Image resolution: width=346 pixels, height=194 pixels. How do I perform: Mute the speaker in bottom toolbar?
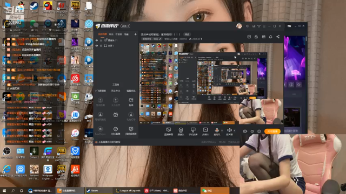(x=229, y=130)
